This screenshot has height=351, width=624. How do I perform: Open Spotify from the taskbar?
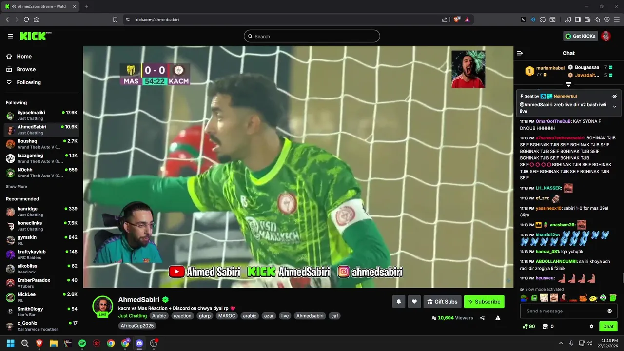82,343
